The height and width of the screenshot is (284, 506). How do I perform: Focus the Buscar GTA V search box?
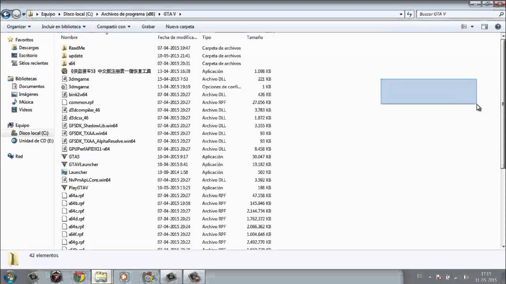(457, 14)
